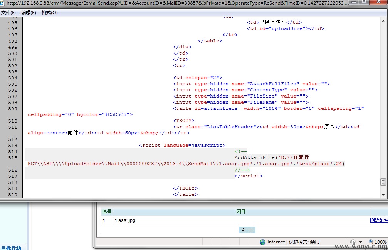Open the zoom level 100% control
The width and height of the screenshot is (388, 250).
click(x=380, y=242)
